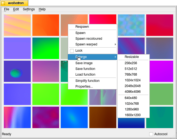Select Spawn in context menu
Image resolution: width=177 pixels, height=139 pixels.
coord(93,33)
